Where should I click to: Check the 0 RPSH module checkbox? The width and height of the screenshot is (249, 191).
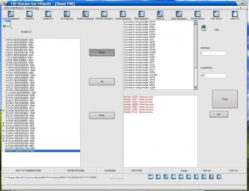pyautogui.click(x=4, y=40)
